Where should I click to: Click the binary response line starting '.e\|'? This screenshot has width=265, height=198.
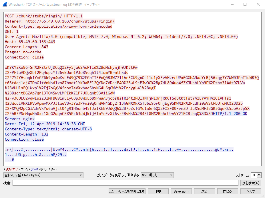119,149
